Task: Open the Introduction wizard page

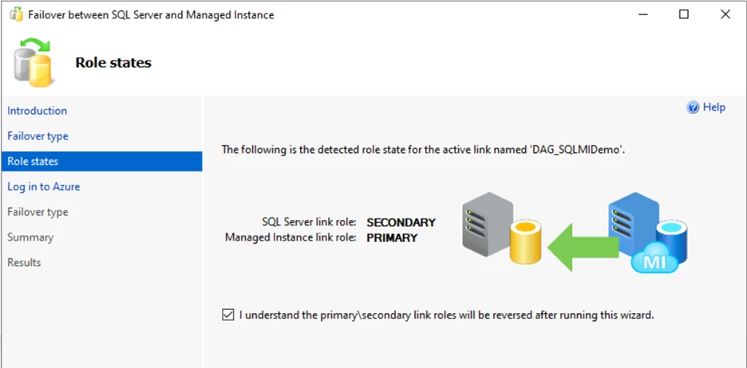Action: 38,111
